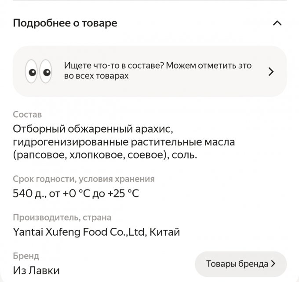
Task: Click chevron inside Товары бренда button
Action: (x=273, y=263)
